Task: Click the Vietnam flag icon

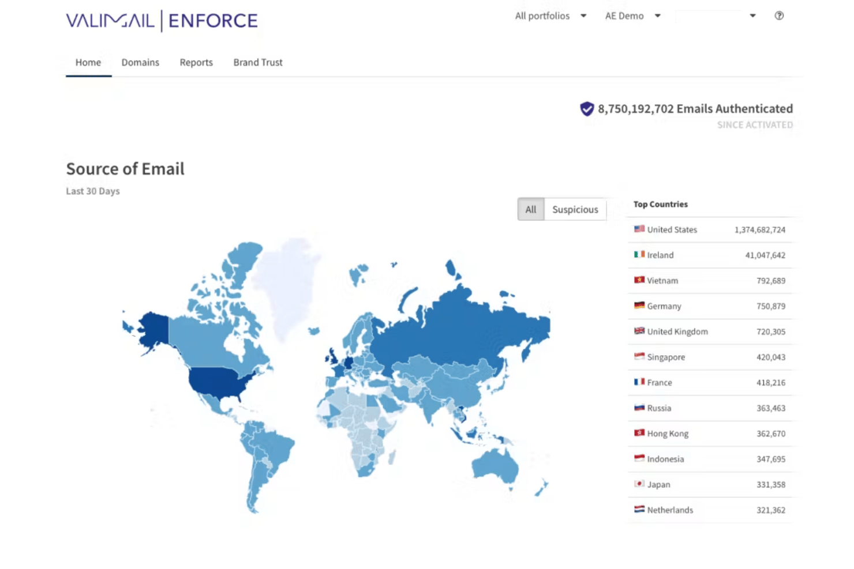Action: (639, 280)
